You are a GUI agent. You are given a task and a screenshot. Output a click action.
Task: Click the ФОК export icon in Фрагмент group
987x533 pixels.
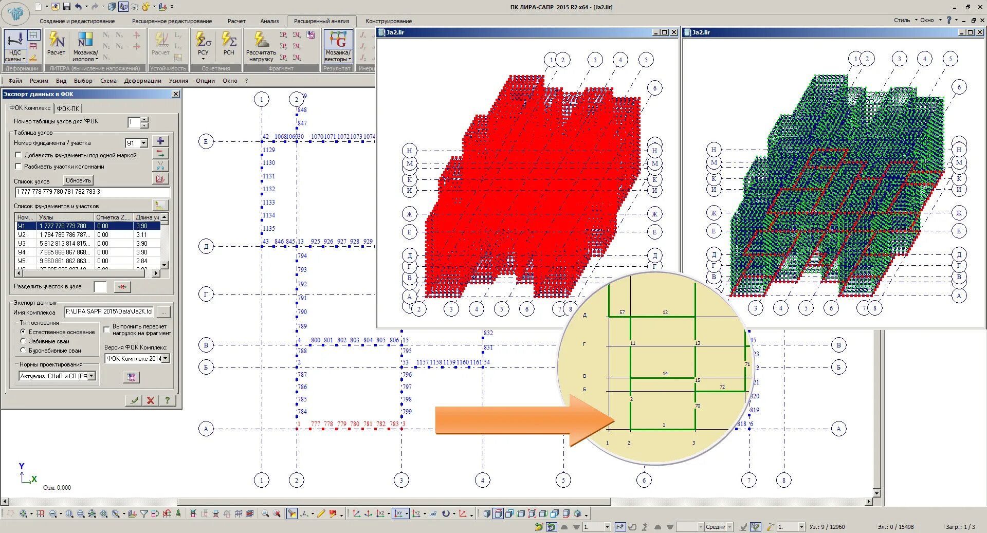[311, 35]
